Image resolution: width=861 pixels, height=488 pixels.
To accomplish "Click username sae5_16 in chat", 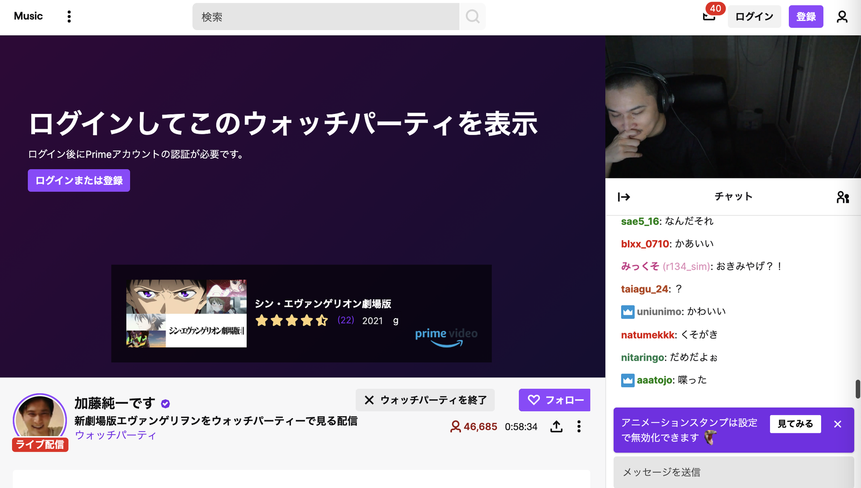I will pyautogui.click(x=640, y=221).
